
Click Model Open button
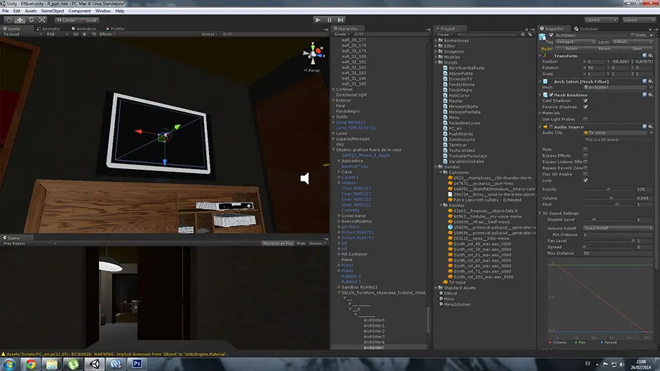[637, 48]
